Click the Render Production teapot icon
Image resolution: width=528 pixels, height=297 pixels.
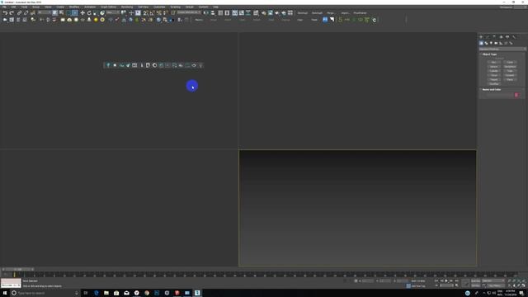tap(277, 13)
